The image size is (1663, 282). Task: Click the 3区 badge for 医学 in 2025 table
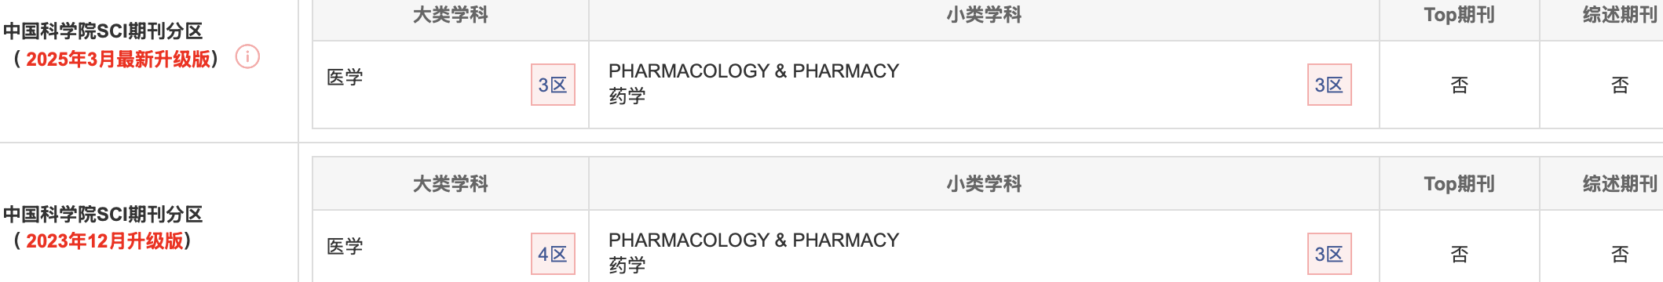(553, 85)
